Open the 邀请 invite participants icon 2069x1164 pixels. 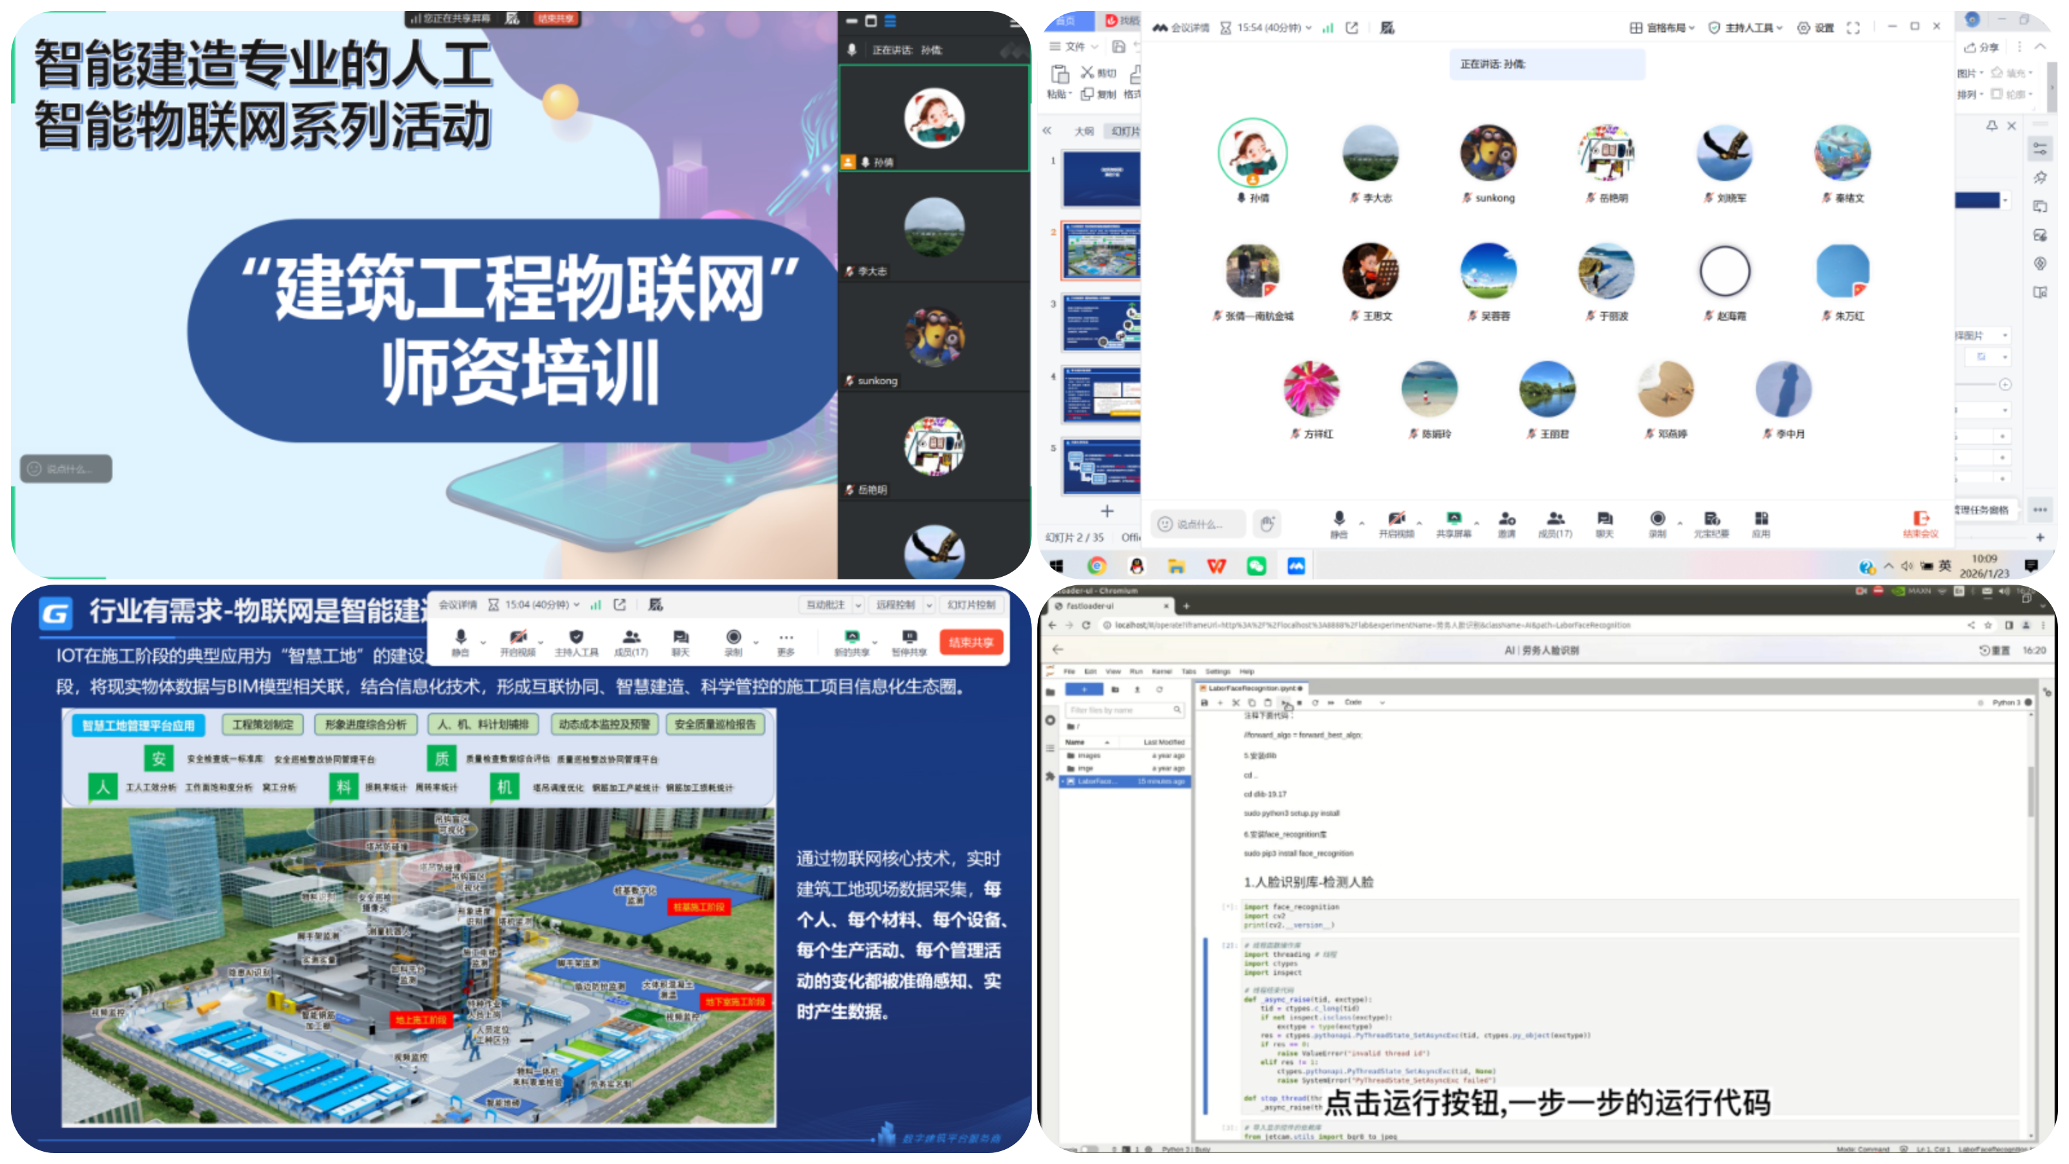[1506, 519]
